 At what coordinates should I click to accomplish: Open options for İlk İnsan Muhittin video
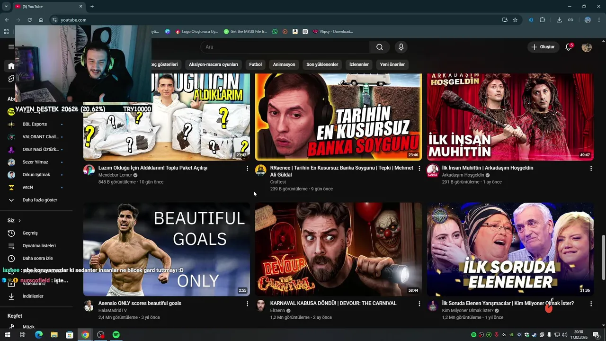pos(591,168)
